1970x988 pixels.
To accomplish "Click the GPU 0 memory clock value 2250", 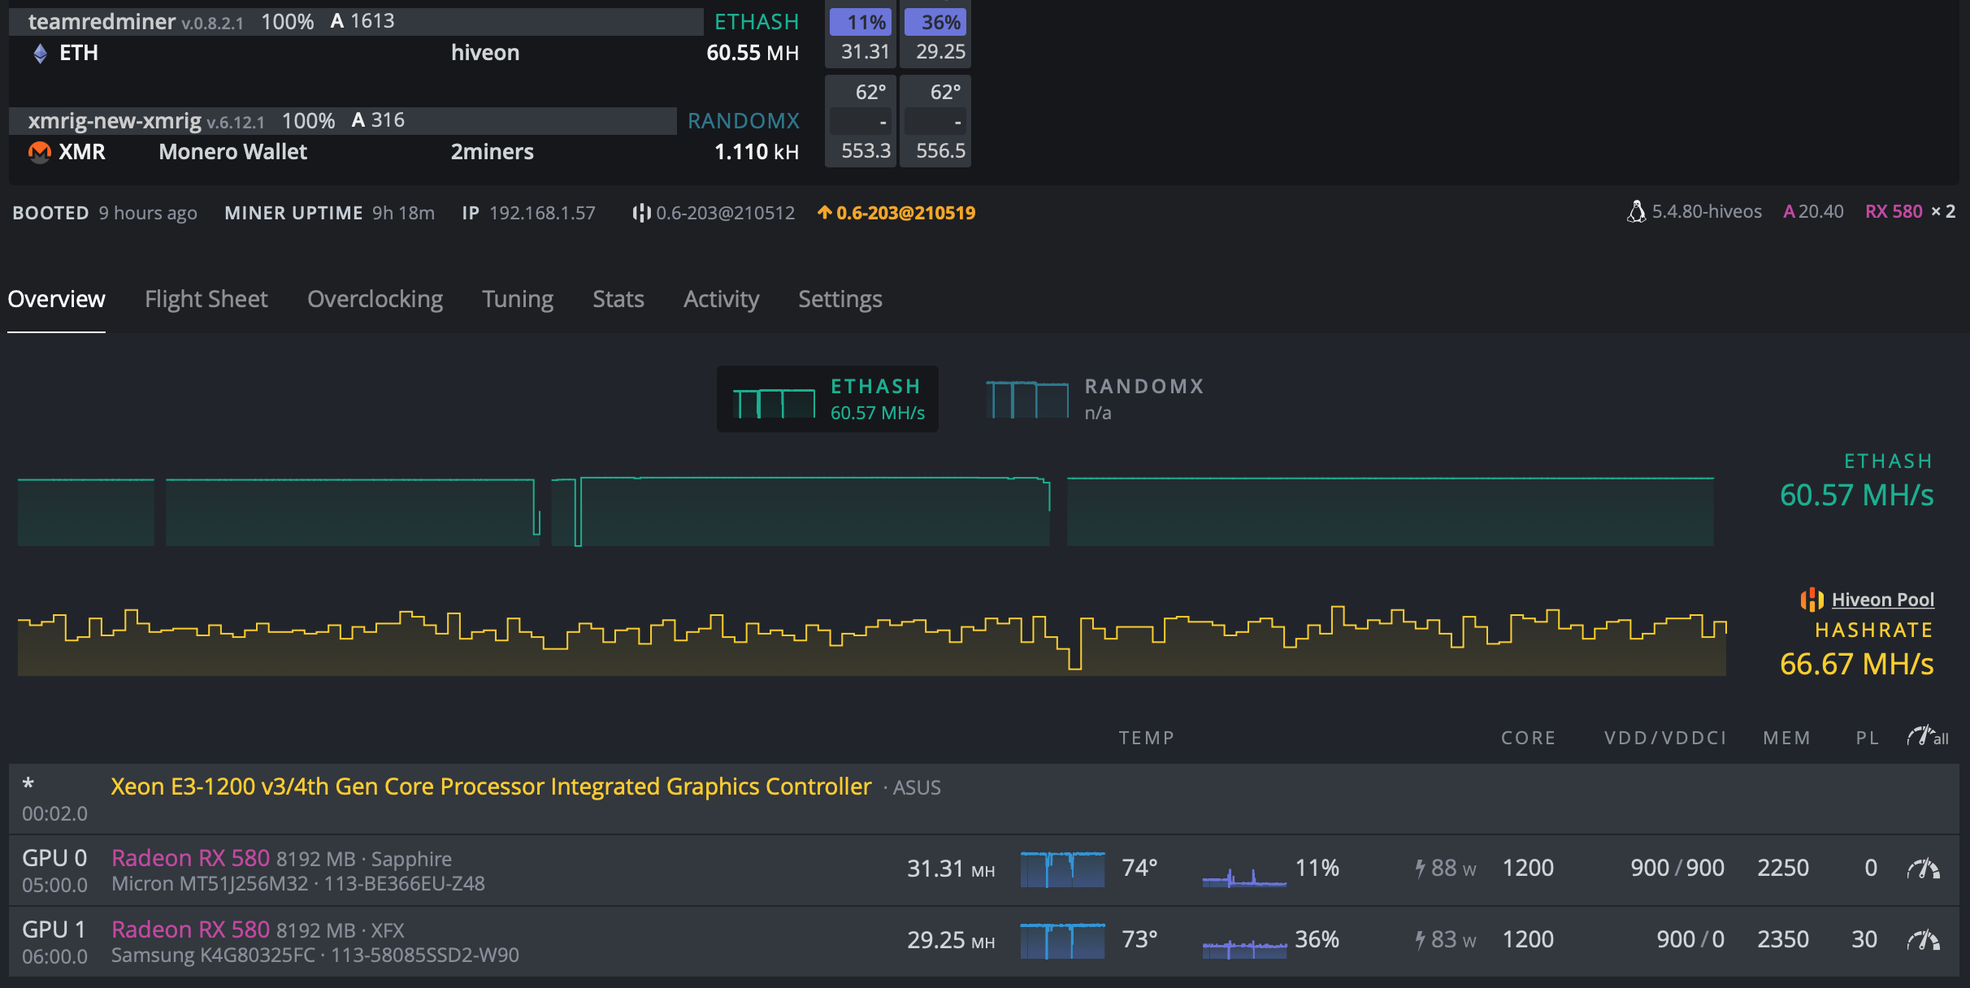I will coord(1783,868).
